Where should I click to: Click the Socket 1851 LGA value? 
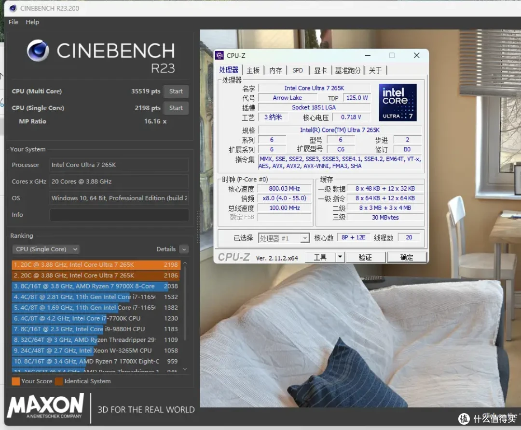click(x=315, y=107)
